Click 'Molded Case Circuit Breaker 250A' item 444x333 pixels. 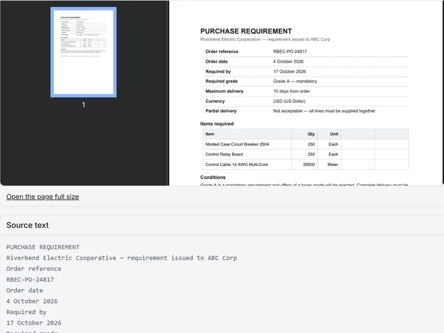click(x=238, y=144)
